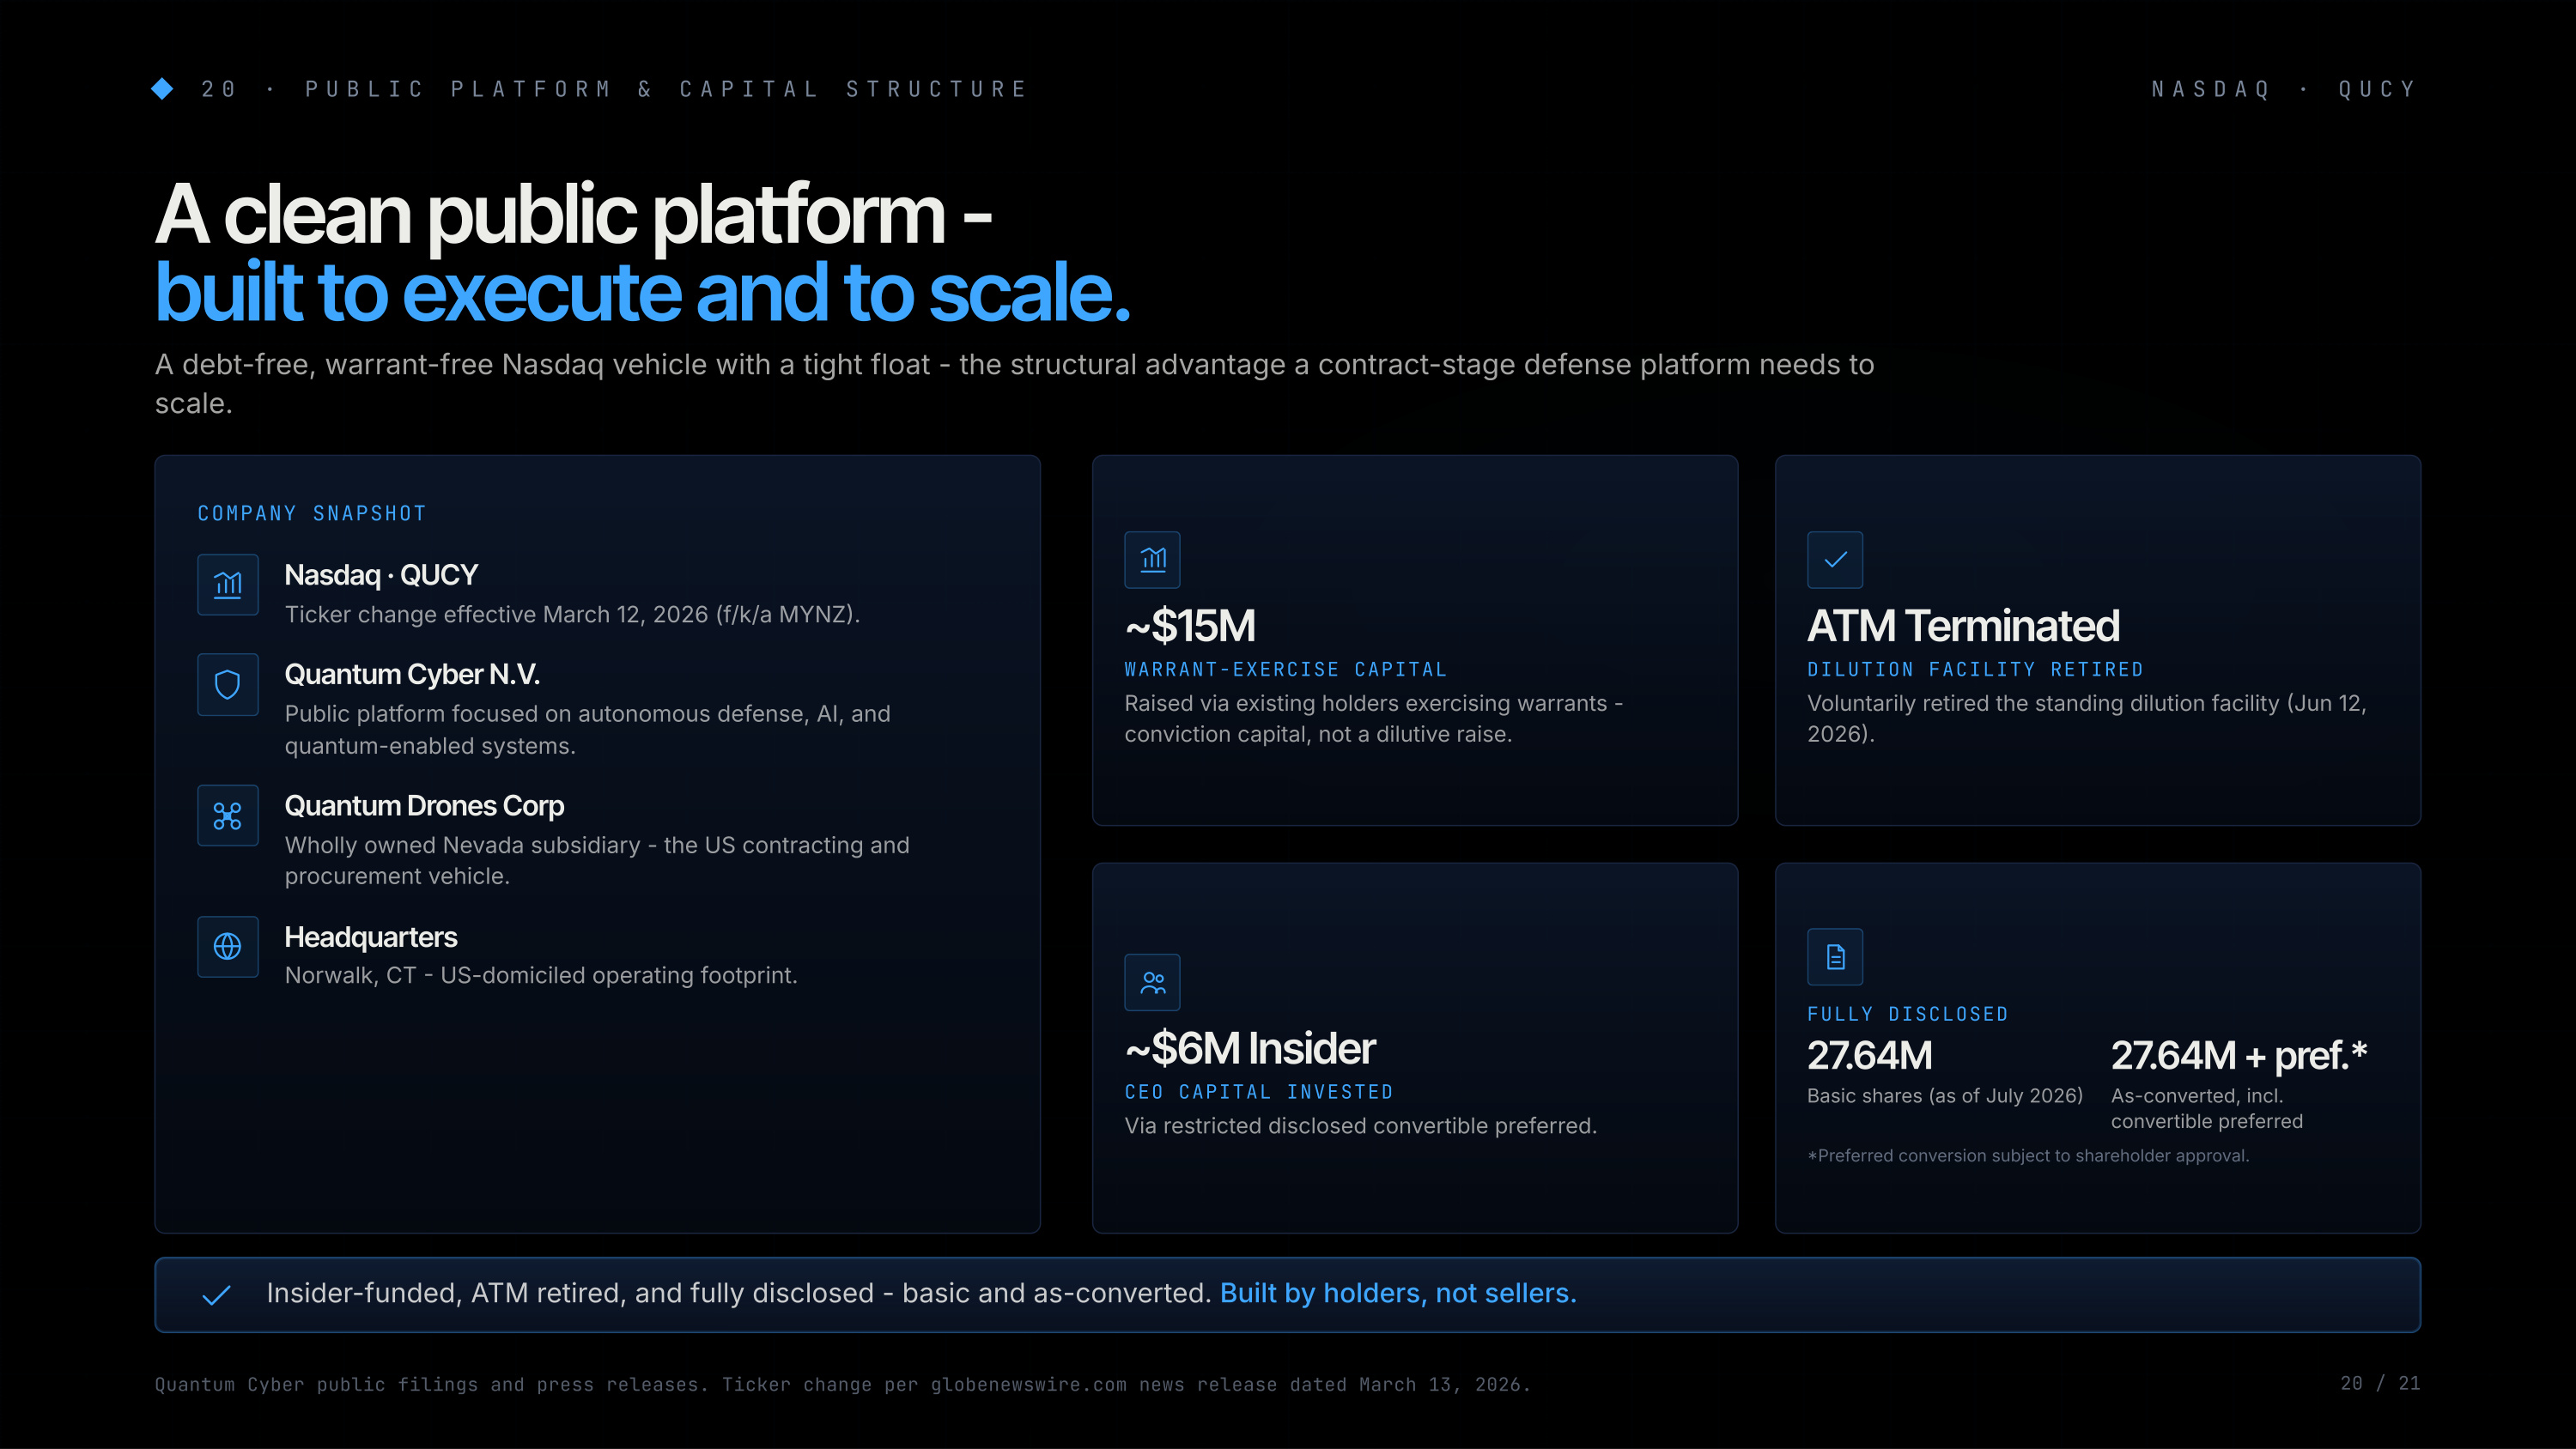Click the ATM Terminated heading
The width and height of the screenshot is (2576, 1449).
(1963, 626)
